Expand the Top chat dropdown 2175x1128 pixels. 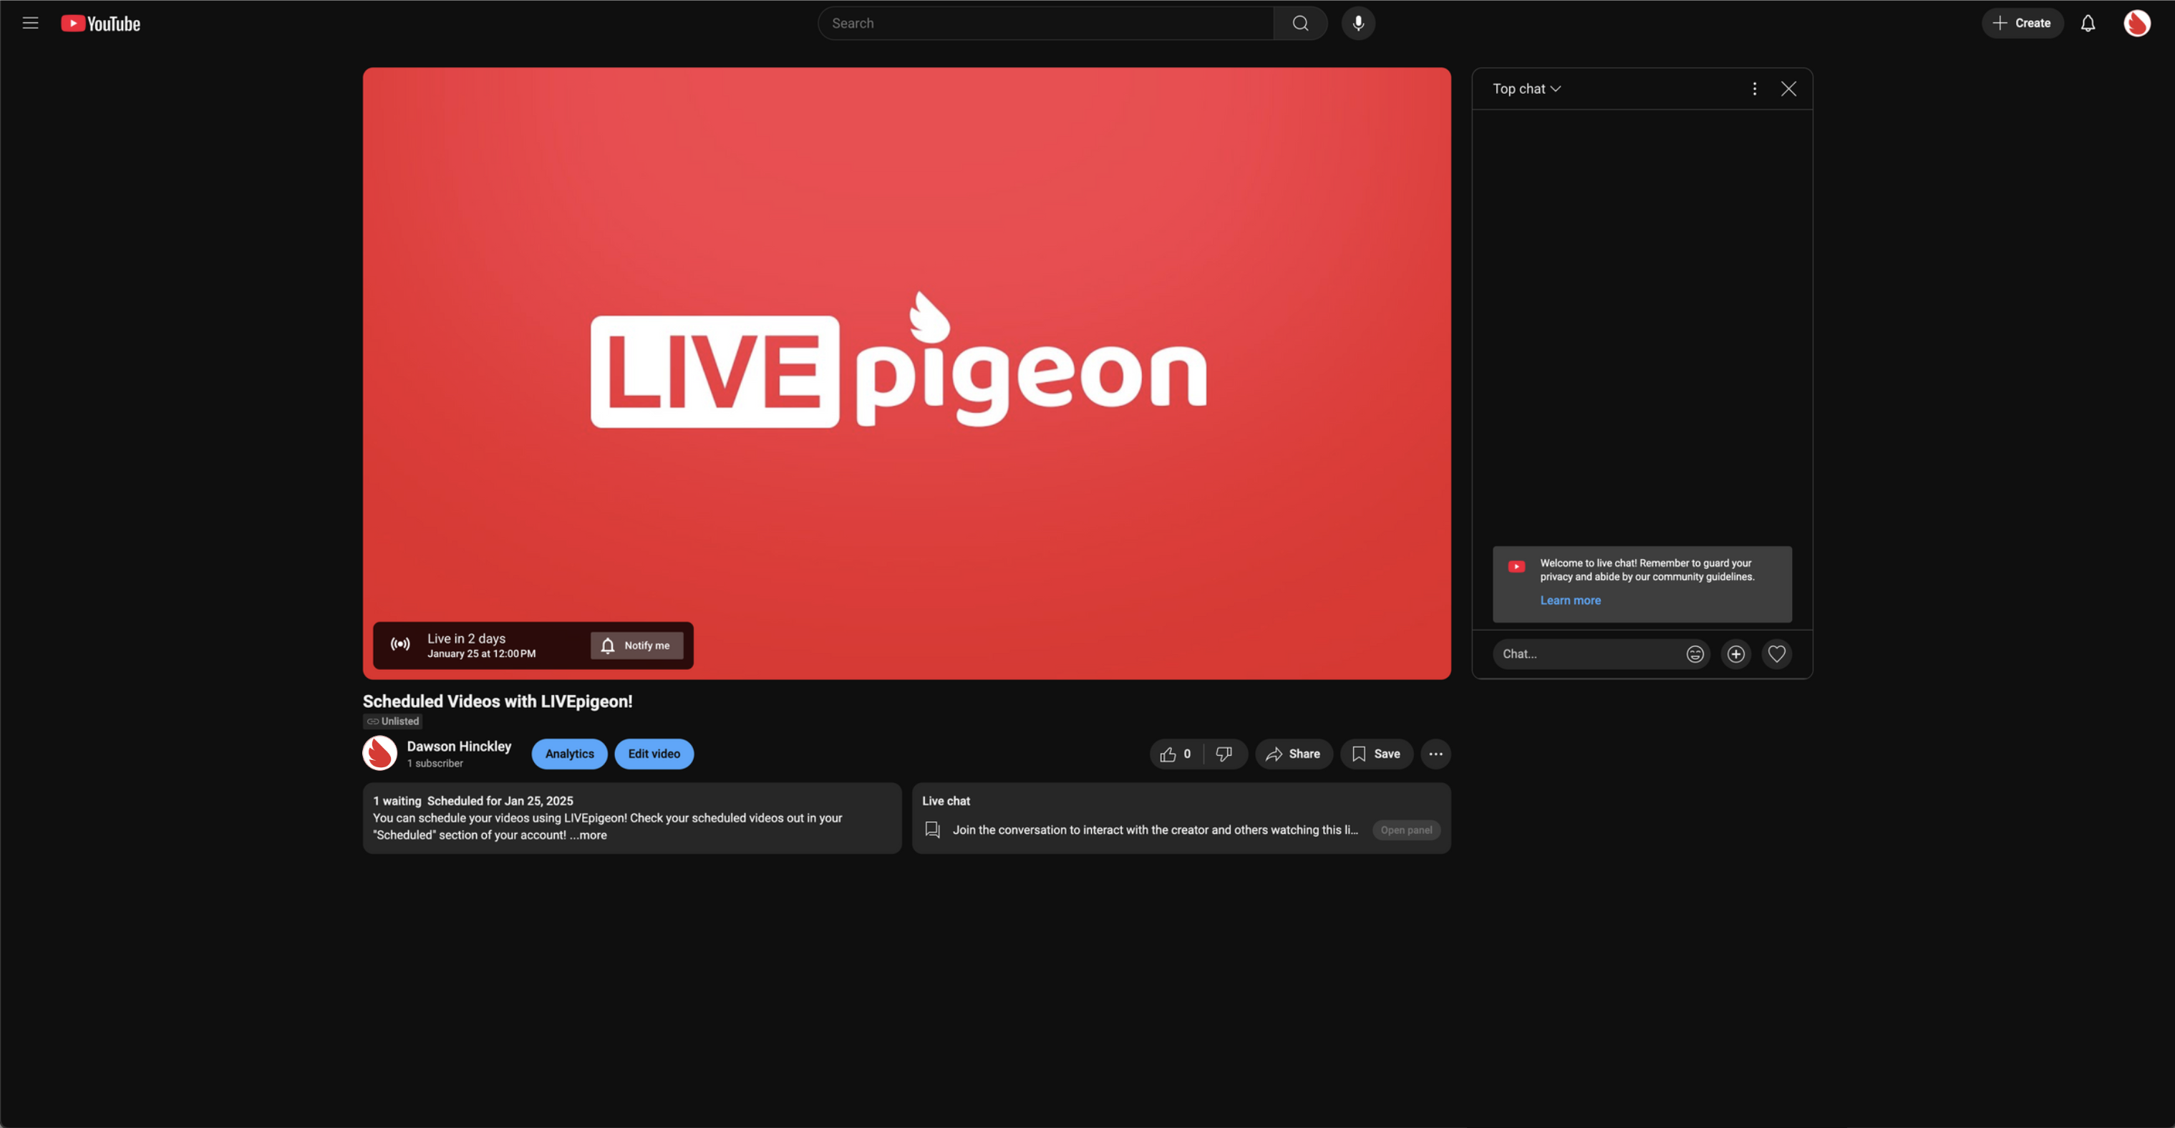point(1526,89)
